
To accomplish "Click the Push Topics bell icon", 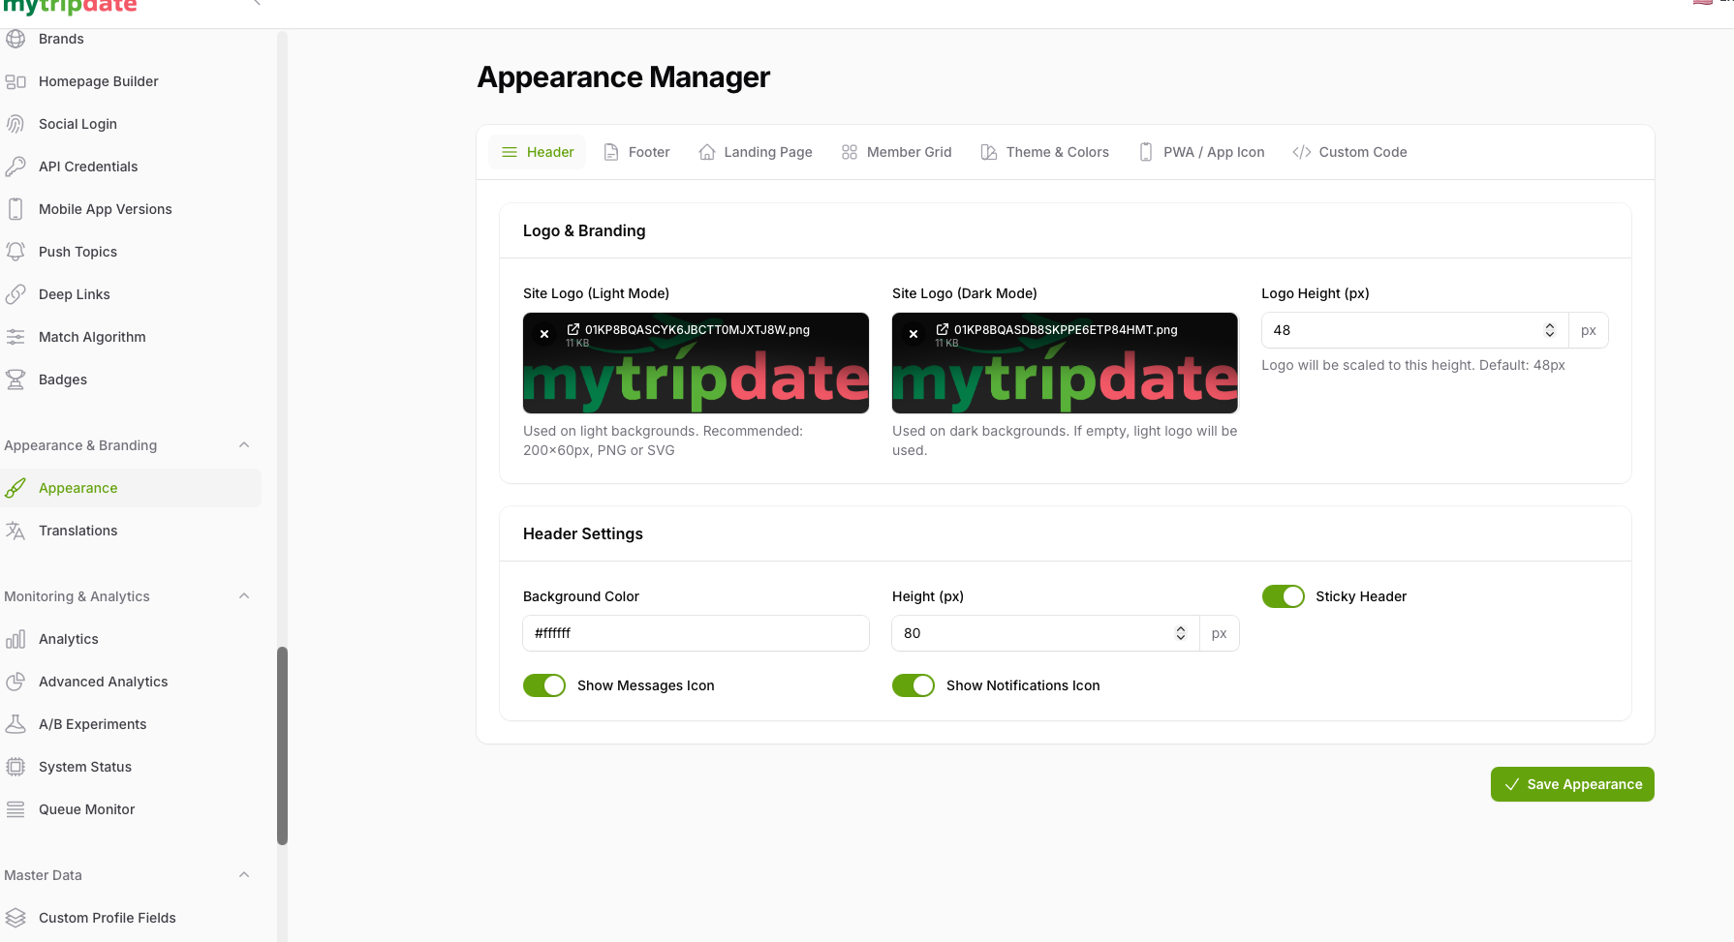I will 15,252.
